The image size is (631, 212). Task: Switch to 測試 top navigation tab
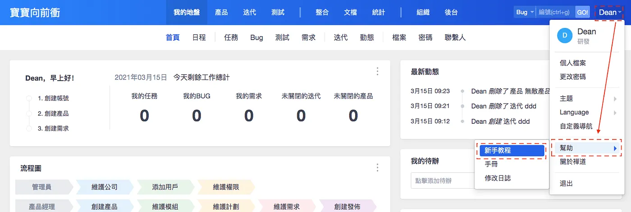(278, 12)
